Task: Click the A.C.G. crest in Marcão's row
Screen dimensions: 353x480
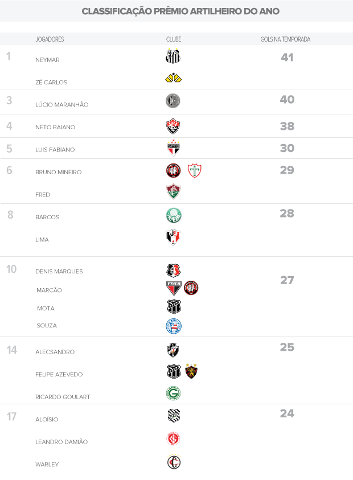Action: point(173,288)
